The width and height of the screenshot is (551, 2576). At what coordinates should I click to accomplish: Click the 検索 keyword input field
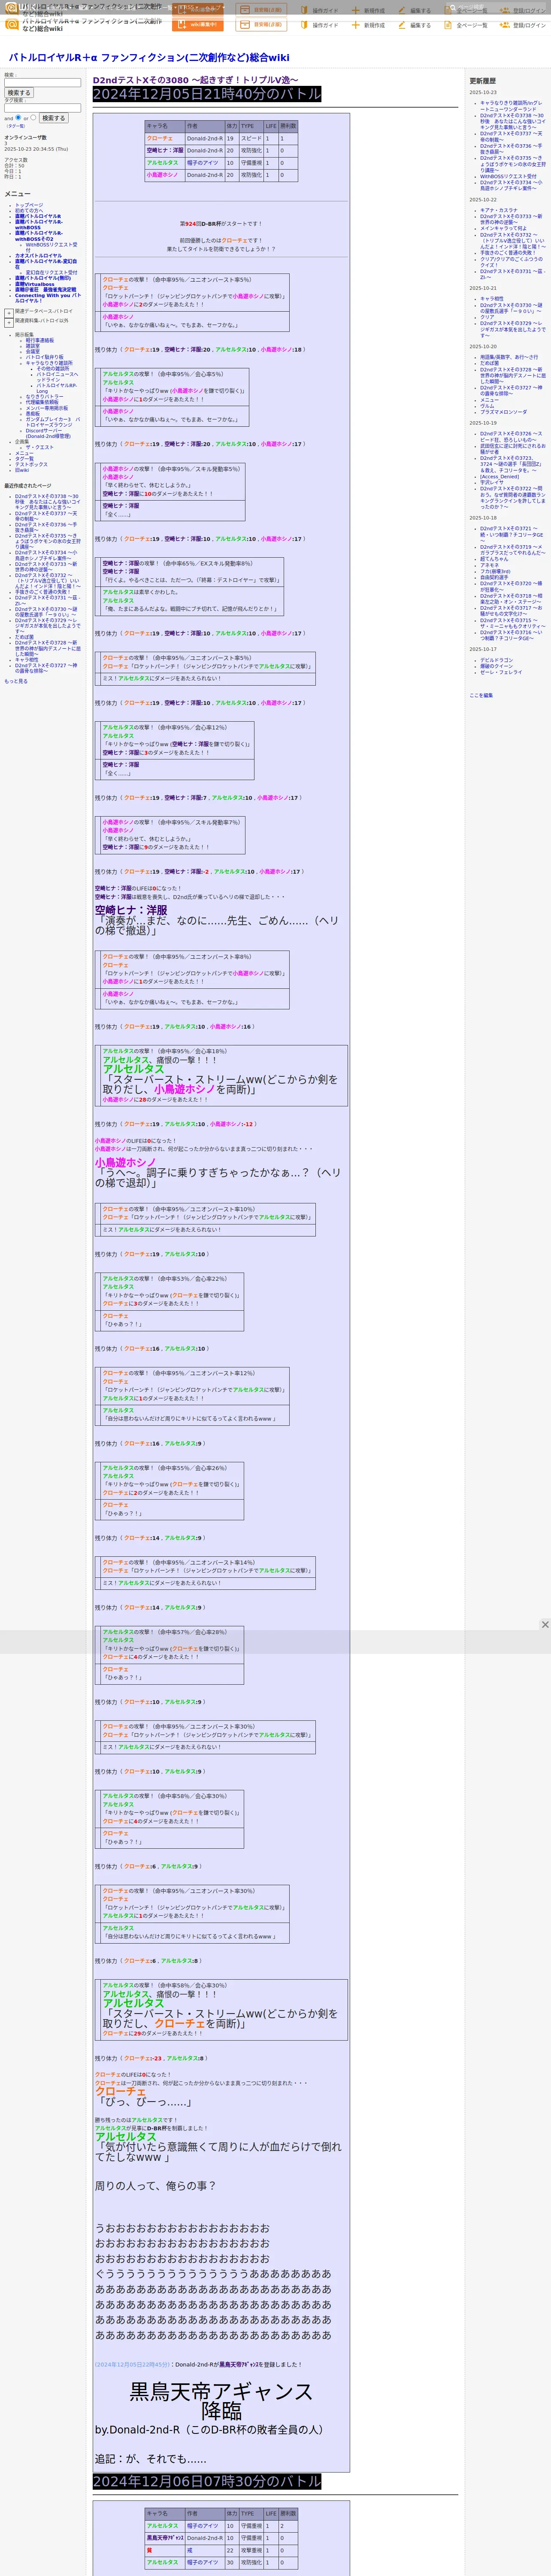point(43,83)
